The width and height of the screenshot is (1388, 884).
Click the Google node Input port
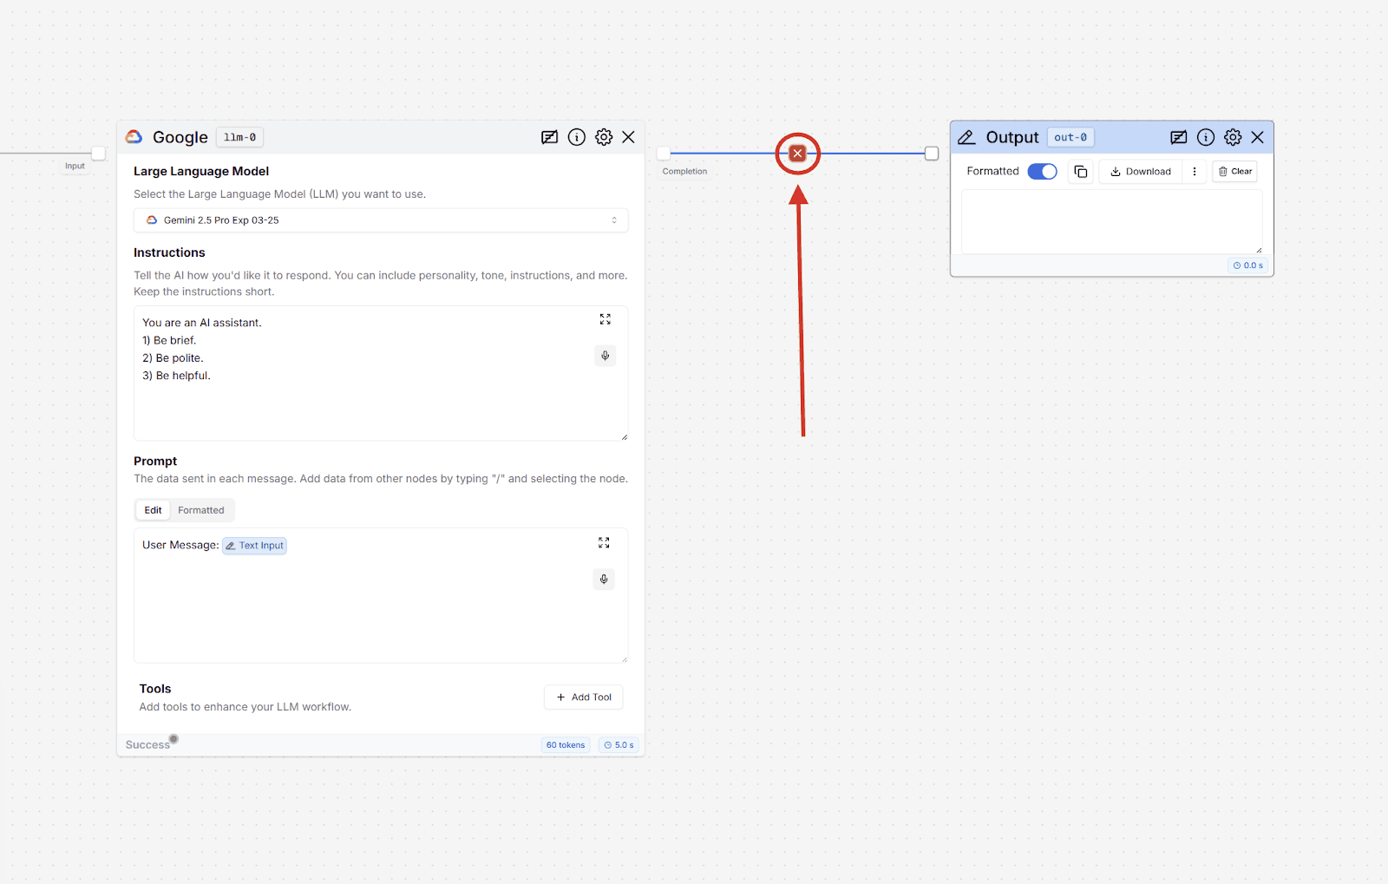click(x=99, y=154)
